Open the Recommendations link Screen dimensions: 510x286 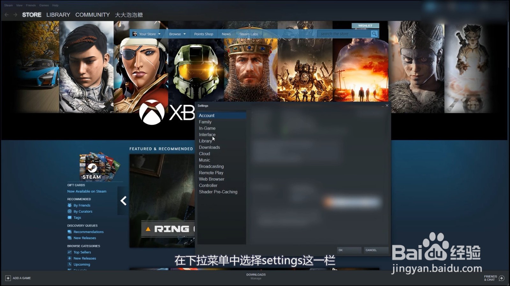[89, 232]
